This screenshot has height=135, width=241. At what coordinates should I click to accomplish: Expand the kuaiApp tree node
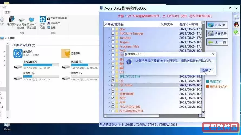click(x=109, y=38)
